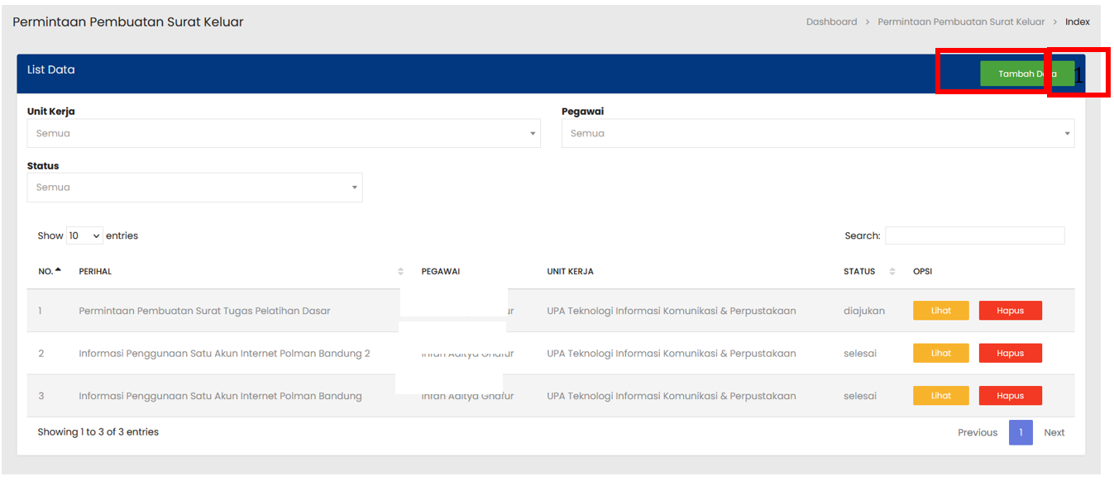Click the green Tambah Data button

[x=1026, y=74]
